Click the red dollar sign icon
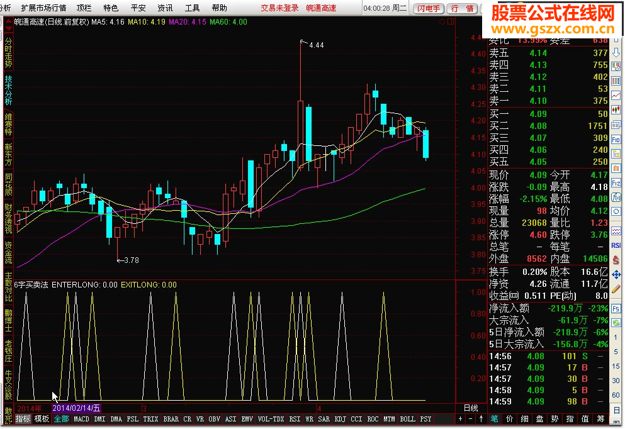Image resolution: width=625 pixels, height=429 pixels. pyautogui.click(x=616, y=260)
